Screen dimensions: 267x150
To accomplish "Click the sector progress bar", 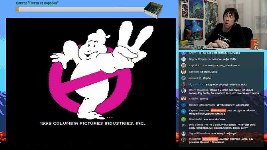I will point(80,9).
